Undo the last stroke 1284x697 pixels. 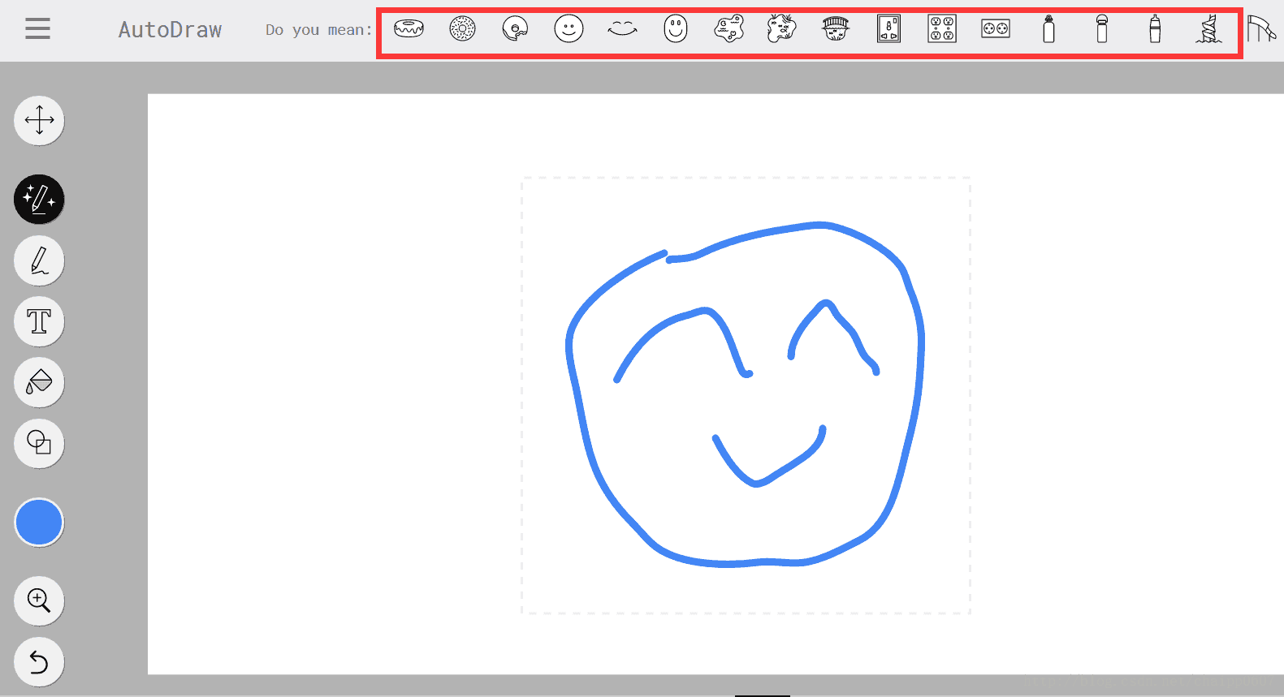coord(39,662)
